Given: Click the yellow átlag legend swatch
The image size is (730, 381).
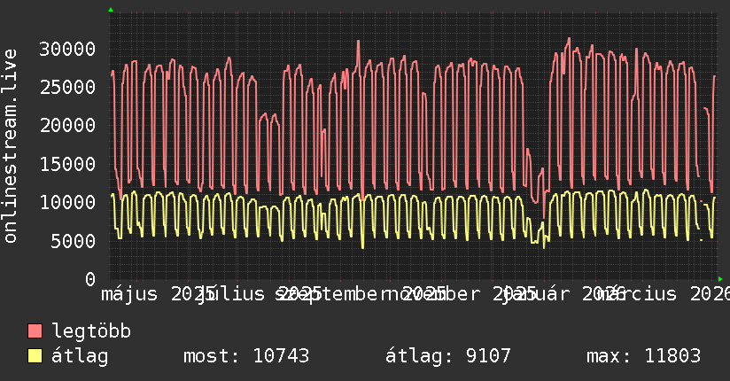Looking at the screenshot, I should point(35,356).
